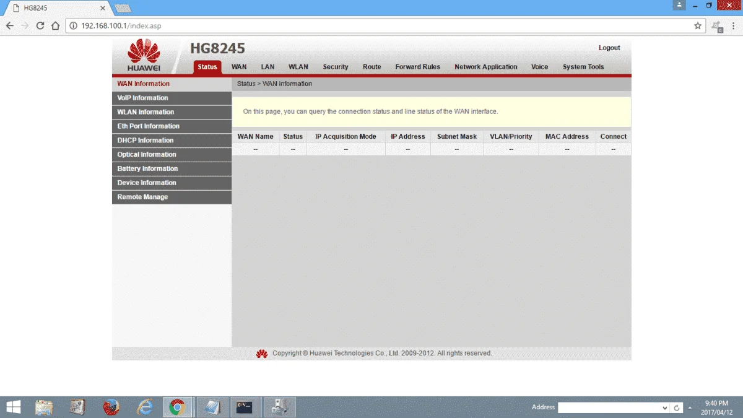Click the IP Address column header

pyautogui.click(x=408, y=136)
